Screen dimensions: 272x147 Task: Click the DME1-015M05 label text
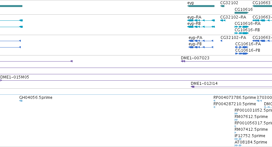click(15, 77)
